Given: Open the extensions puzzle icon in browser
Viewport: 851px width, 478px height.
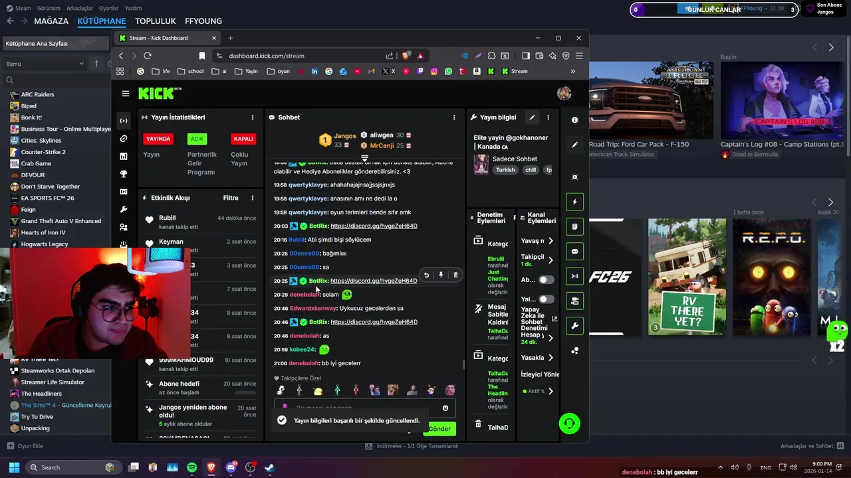Looking at the screenshot, I should pyautogui.click(x=491, y=56).
